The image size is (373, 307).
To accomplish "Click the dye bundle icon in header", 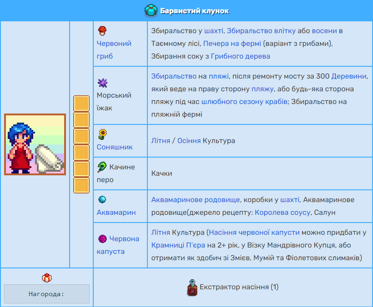I will [x=151, y=11].
